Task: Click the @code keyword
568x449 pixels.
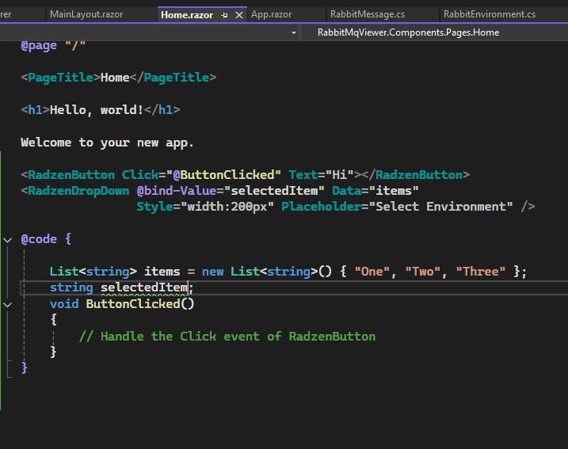Action: [39, 239]
